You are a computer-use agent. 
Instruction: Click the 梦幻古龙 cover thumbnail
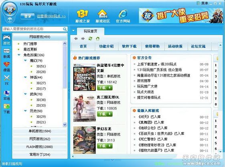(84, 140)
